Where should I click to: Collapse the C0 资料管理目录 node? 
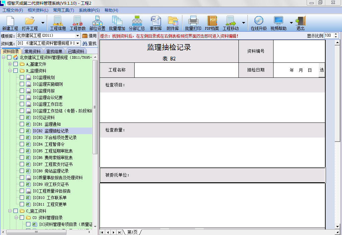[x=16, y=218]
